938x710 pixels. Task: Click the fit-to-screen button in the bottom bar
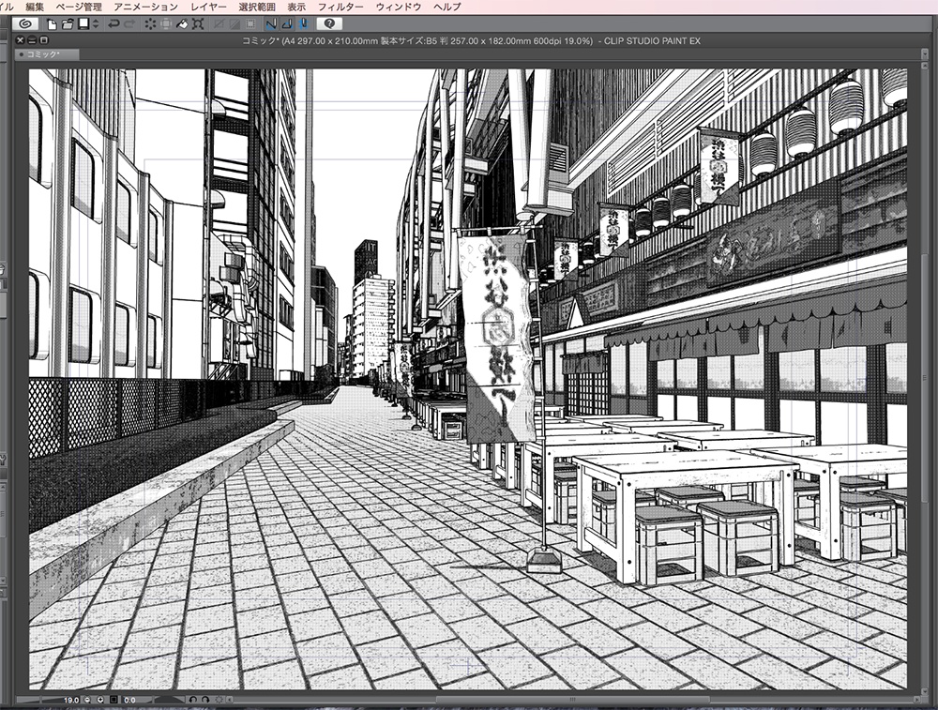pyautogui.click(x=112, y=699)
